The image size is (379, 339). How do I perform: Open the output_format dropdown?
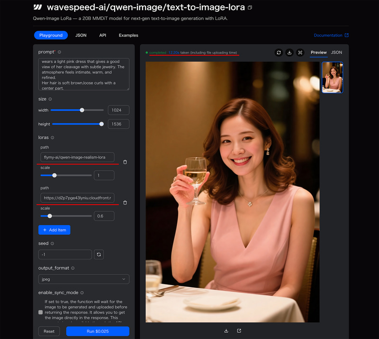tap(83, 279)
